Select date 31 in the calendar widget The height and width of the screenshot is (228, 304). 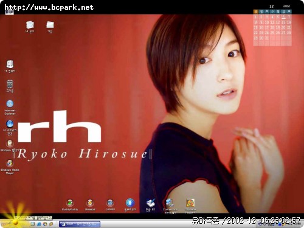tap(267, 38)
